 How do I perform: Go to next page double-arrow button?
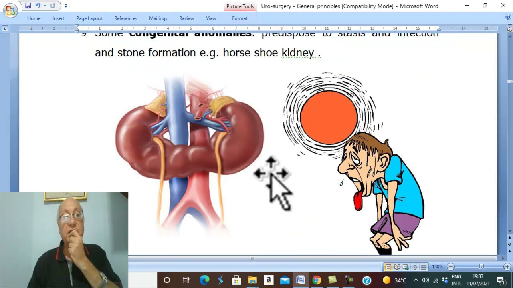click(x=510, y=251)
